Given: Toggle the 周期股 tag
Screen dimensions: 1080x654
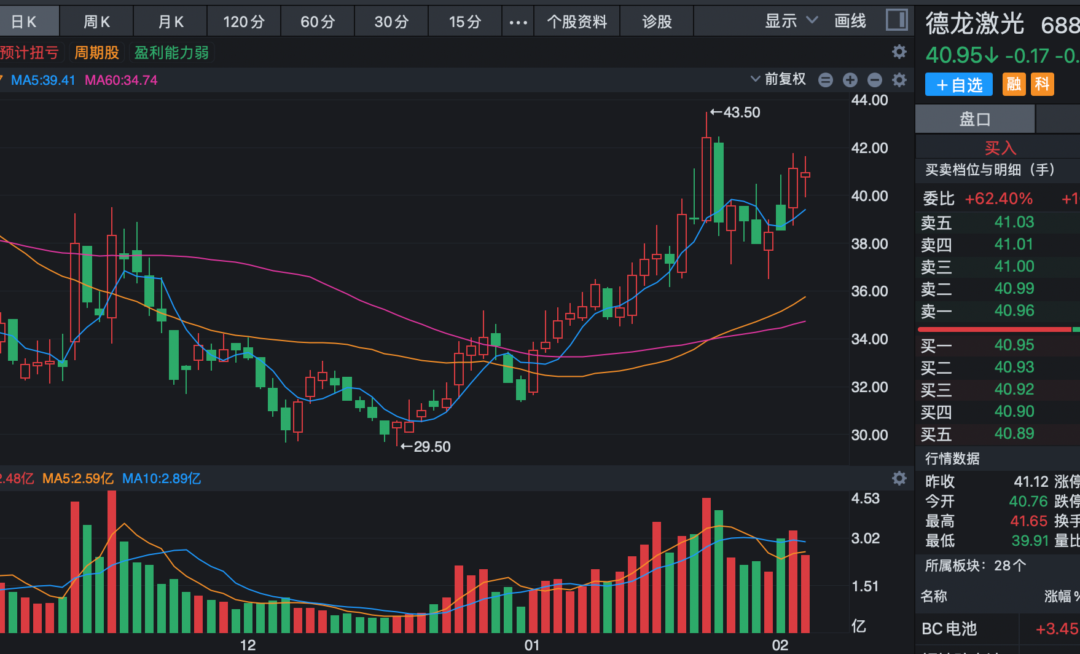Looking at the screenshot, I should point(96,53).
